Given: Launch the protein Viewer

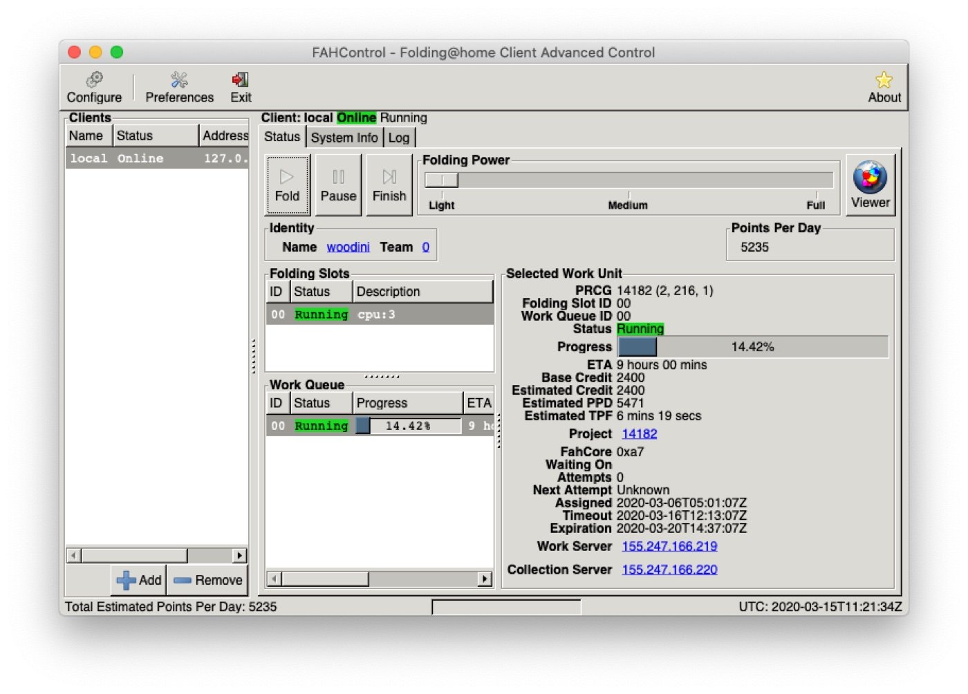Looking at the screenshot, I should (x=870, y=185).
